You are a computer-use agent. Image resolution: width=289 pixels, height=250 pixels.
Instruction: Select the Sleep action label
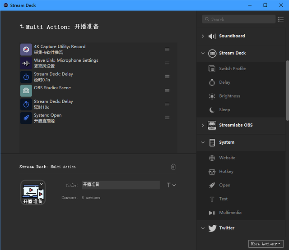(224, 110)
